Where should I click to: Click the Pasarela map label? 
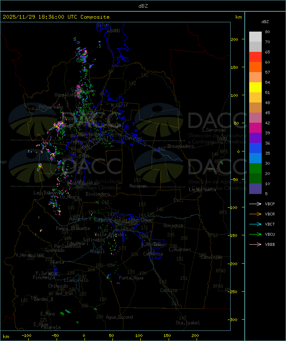point(51,327)
